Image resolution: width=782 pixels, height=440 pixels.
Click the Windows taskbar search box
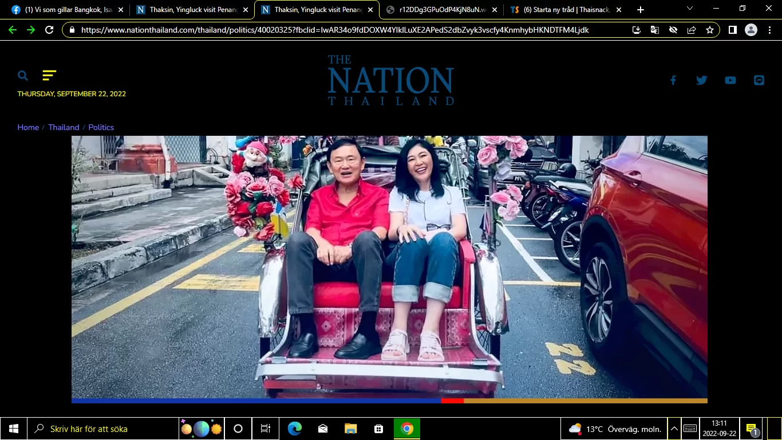coord(106,429)
